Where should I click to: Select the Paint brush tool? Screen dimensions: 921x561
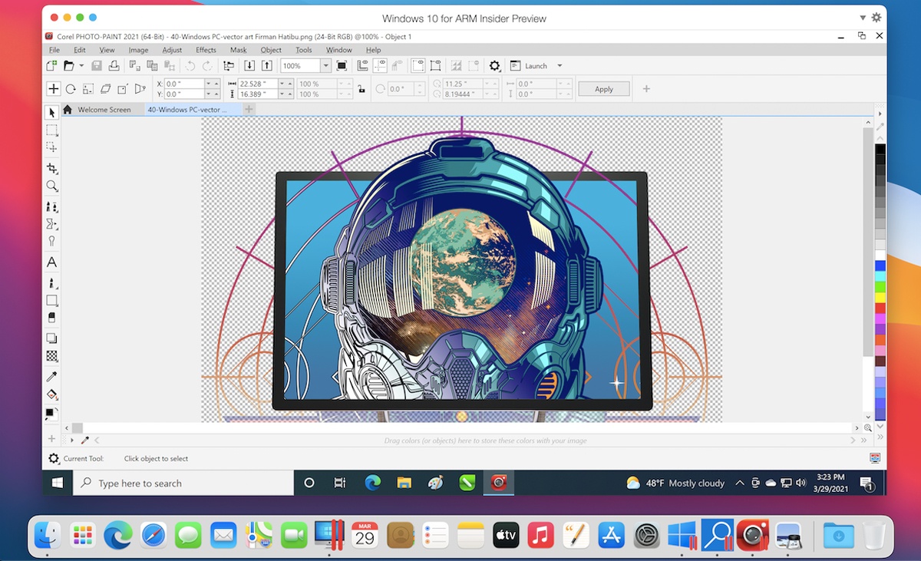tap(52, 284)
